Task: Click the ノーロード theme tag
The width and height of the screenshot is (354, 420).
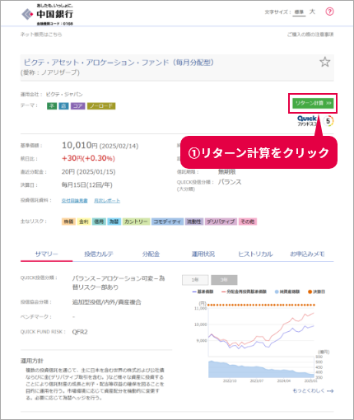Action: click(101, 106)
